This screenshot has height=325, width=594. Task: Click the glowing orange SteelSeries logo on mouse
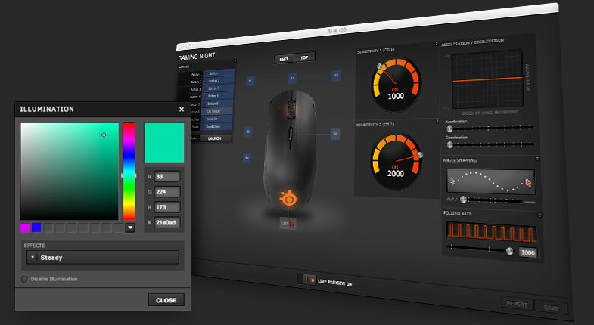point(288,198)
